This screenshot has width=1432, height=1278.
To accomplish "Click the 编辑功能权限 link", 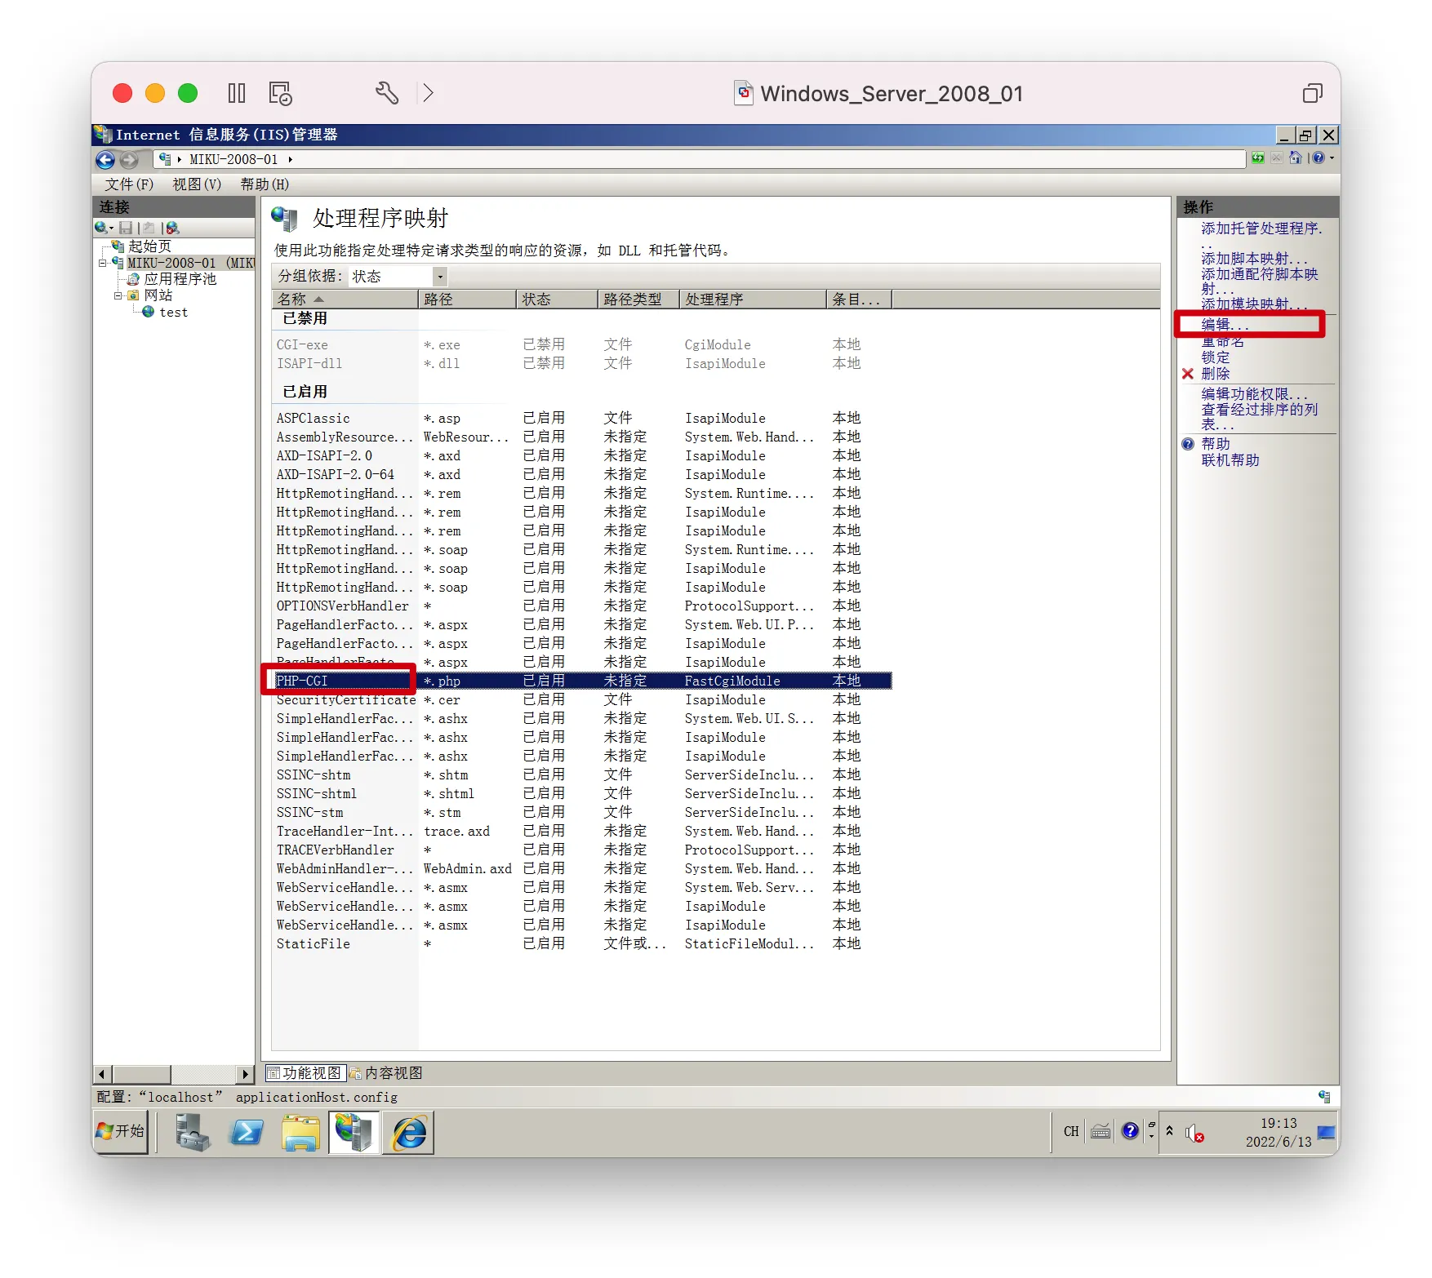I will point(1254,394).
